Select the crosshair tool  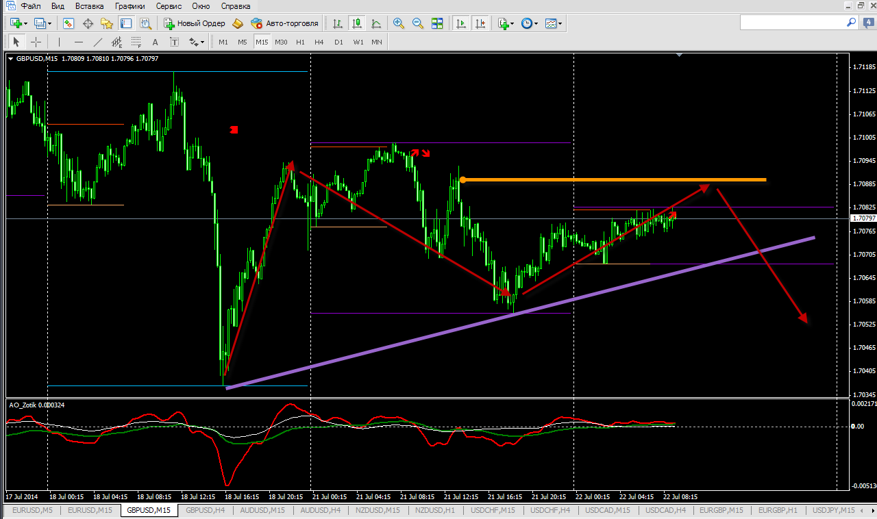pyautogui.click(x=36, y=42)
